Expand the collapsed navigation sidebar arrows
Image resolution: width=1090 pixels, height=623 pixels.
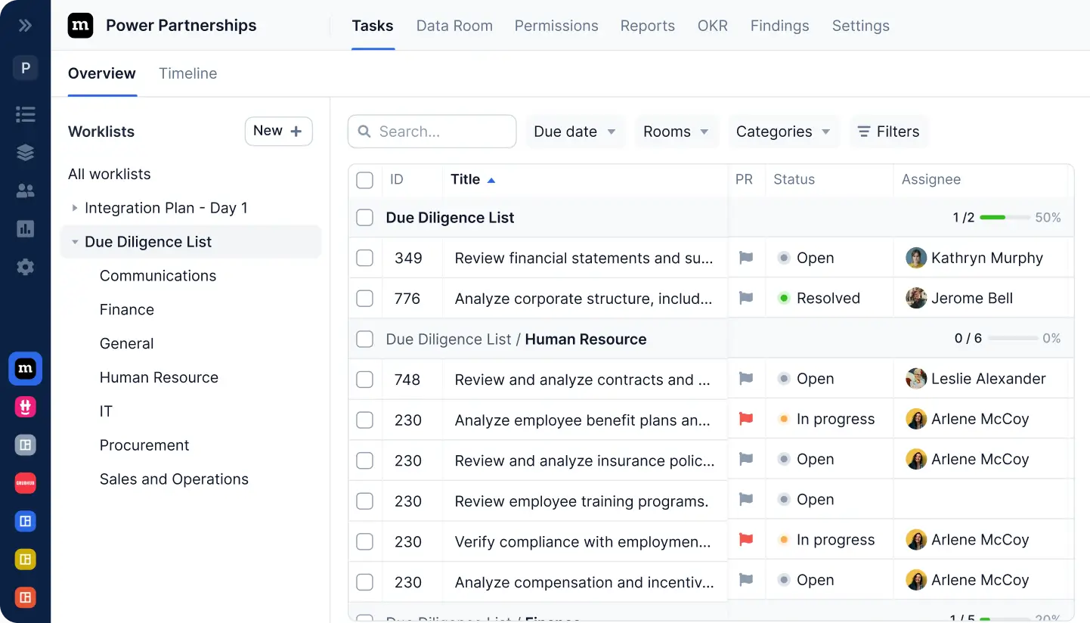click(25, 25)
